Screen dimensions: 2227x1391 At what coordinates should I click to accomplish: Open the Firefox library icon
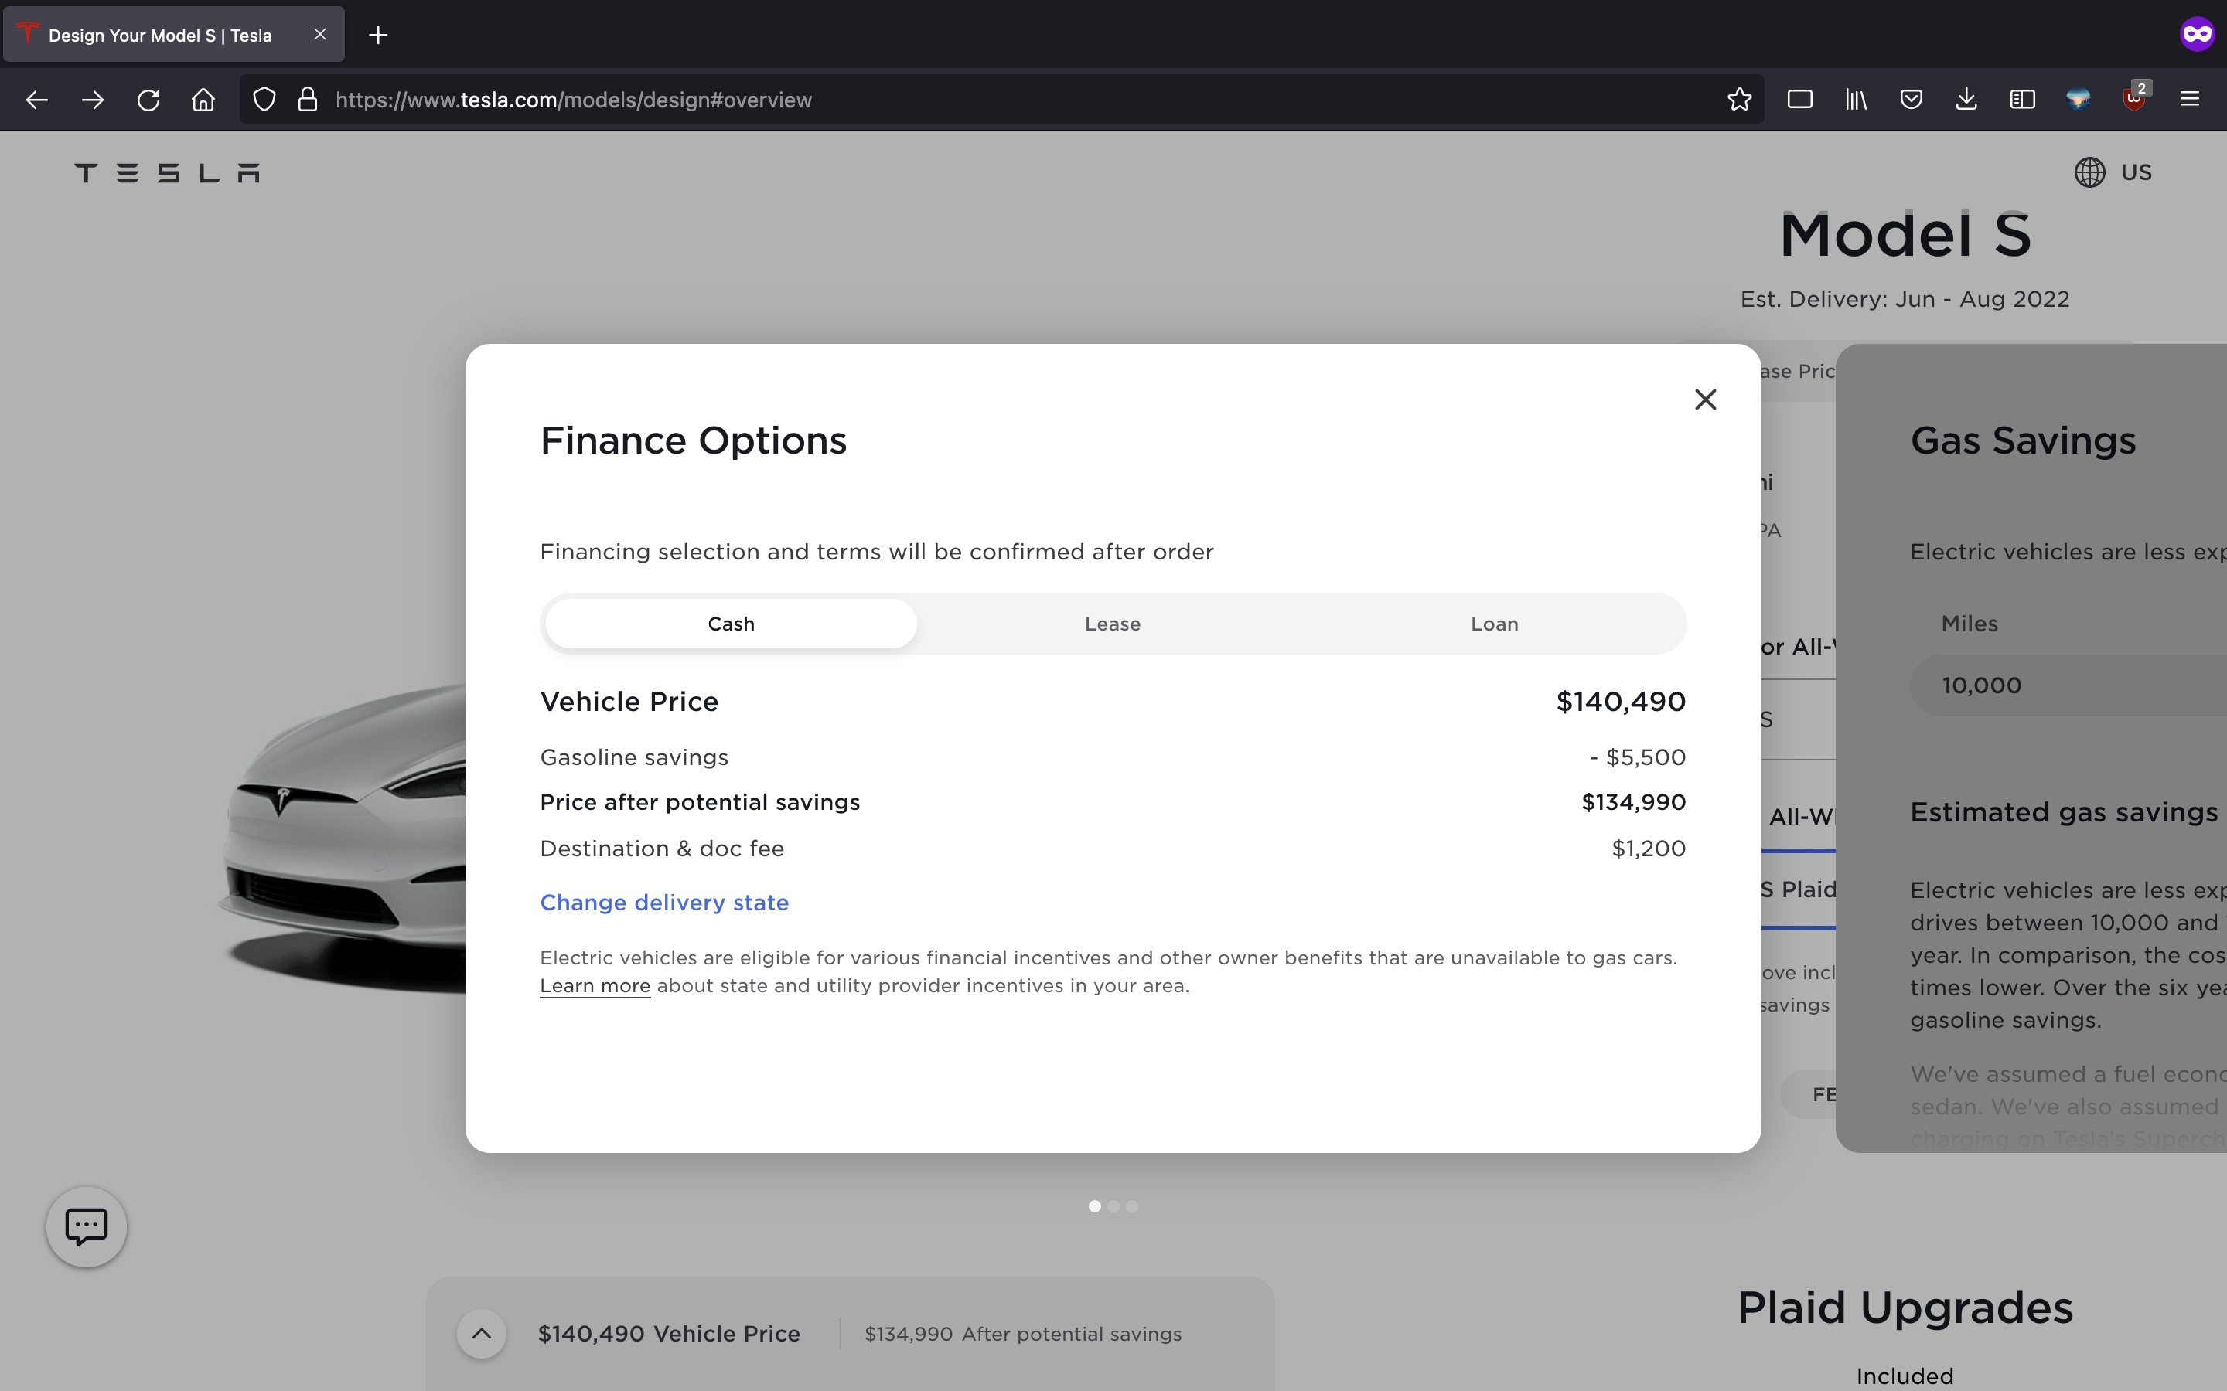tap(1856, 100)
